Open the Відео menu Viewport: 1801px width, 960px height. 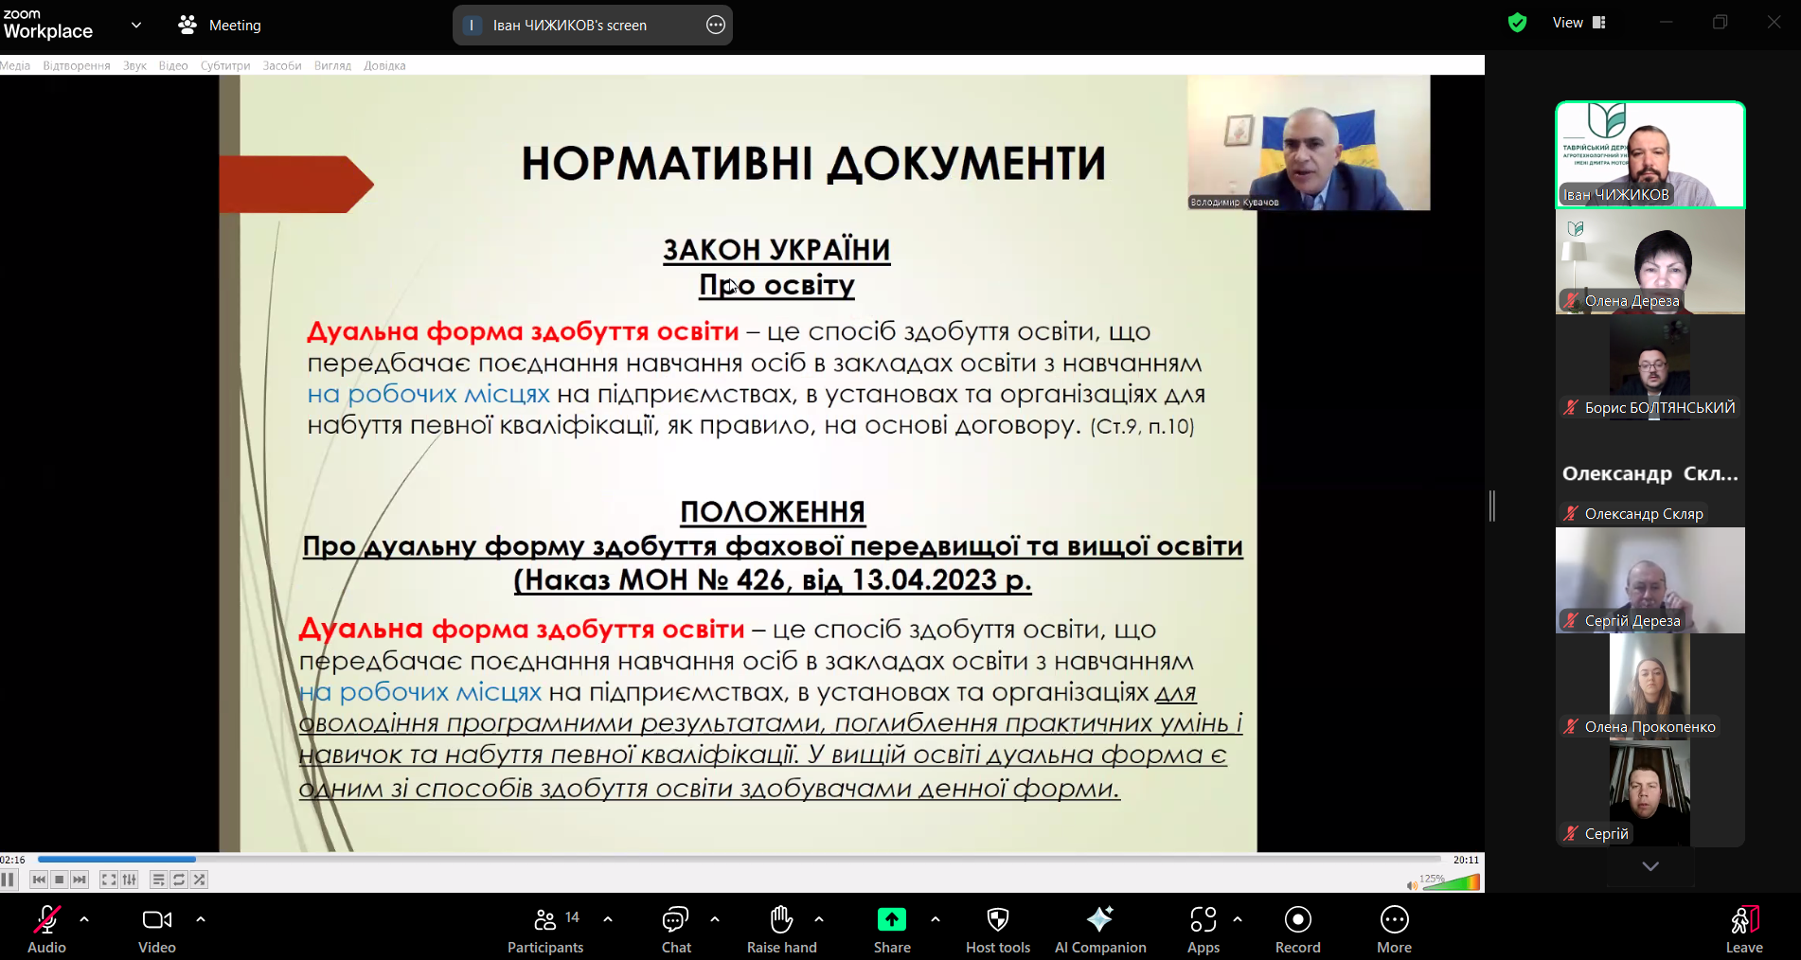click(173, 65)
